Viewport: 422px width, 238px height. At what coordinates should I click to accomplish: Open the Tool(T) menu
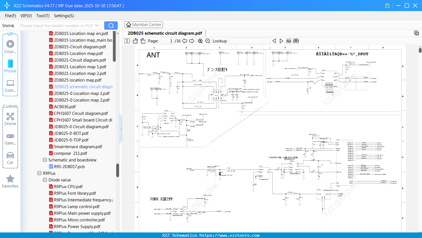43,16
